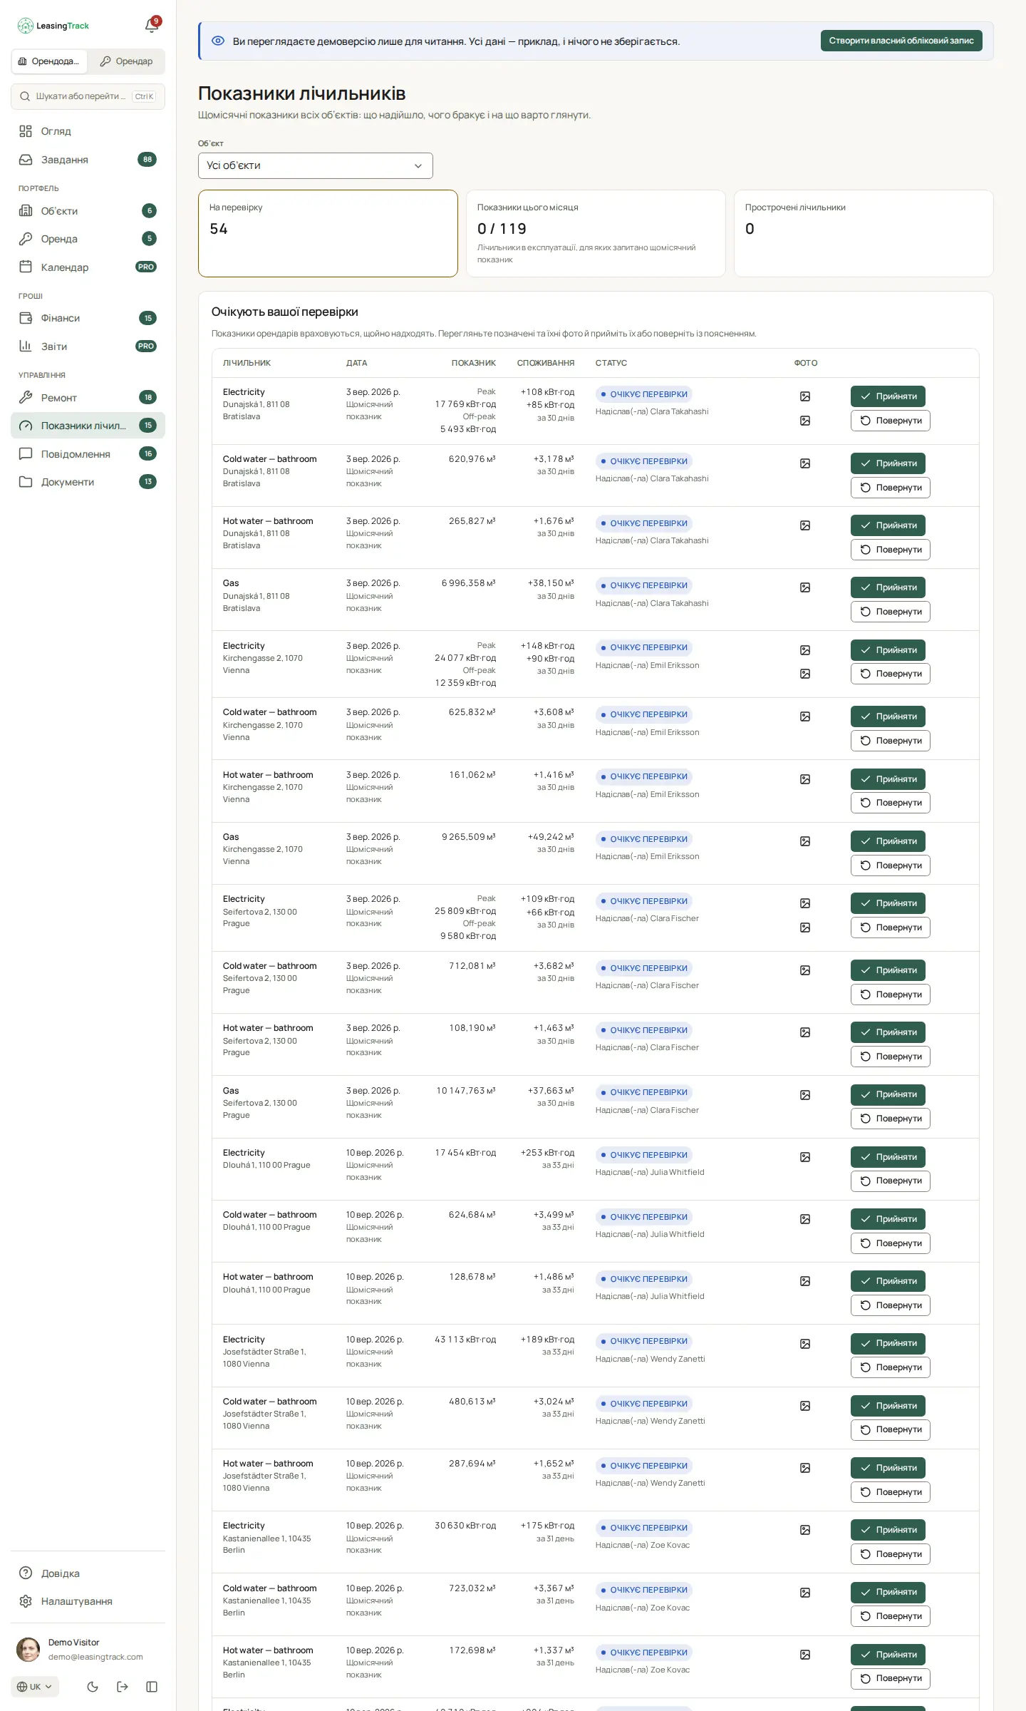The width and height of the screenshot is (1026, 1711).
Task: Expand the Усі об'єкти dropdown
Action: tap(315, 165)
